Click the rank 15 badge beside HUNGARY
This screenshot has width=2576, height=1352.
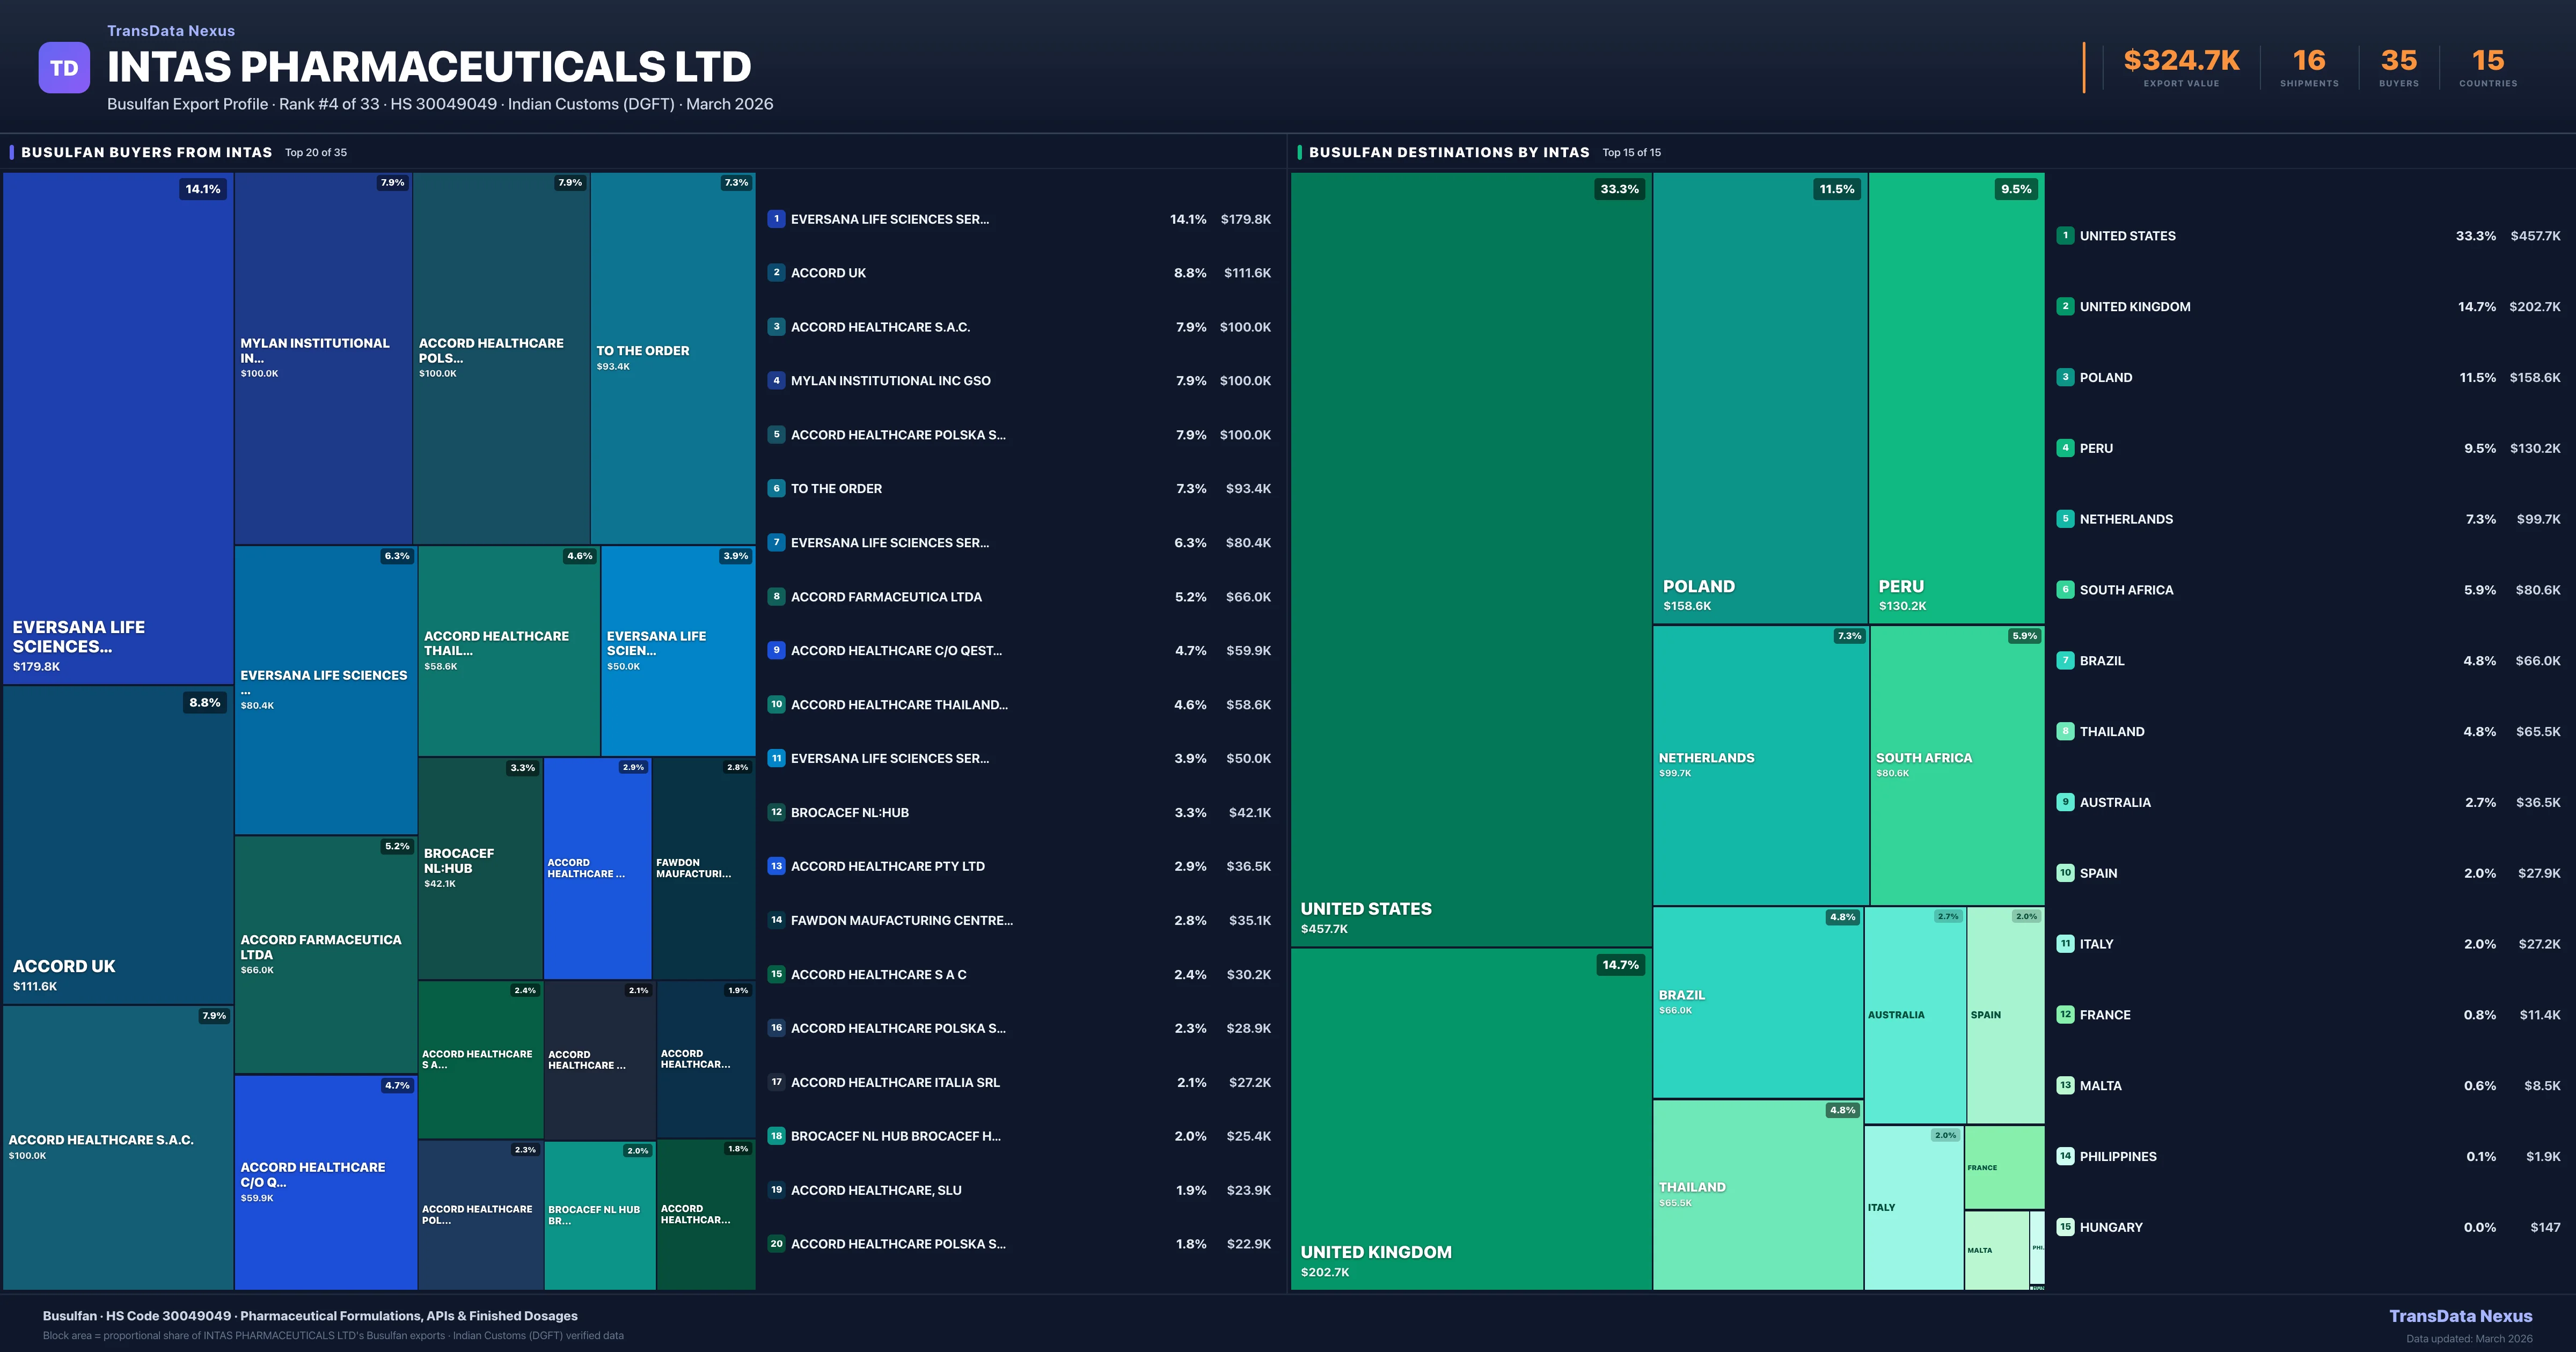click(2065, 1227)
